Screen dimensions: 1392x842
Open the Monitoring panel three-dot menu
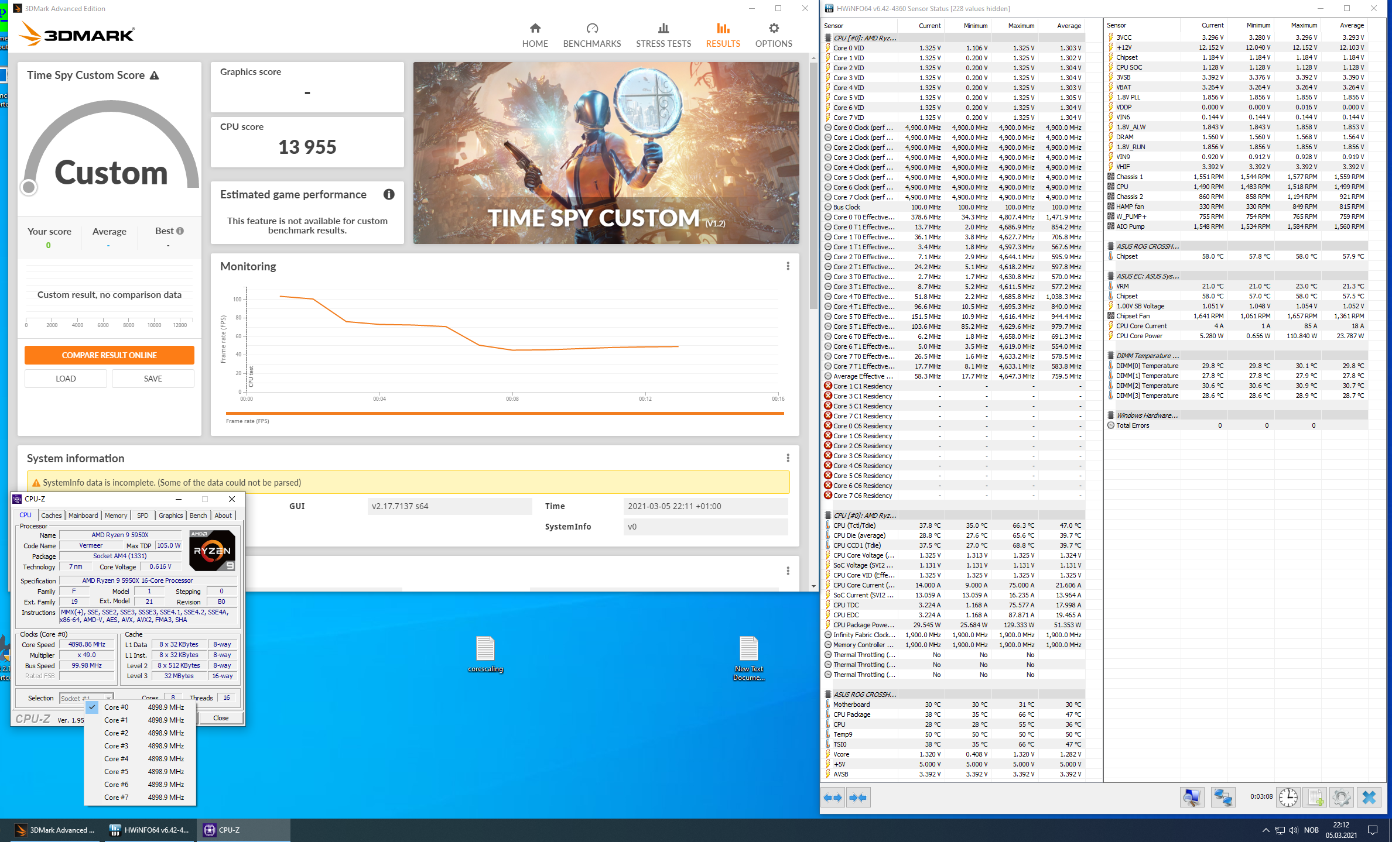(788, 266)
